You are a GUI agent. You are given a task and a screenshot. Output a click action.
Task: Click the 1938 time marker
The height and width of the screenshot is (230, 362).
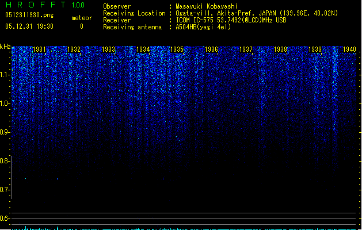coord(280,49)
